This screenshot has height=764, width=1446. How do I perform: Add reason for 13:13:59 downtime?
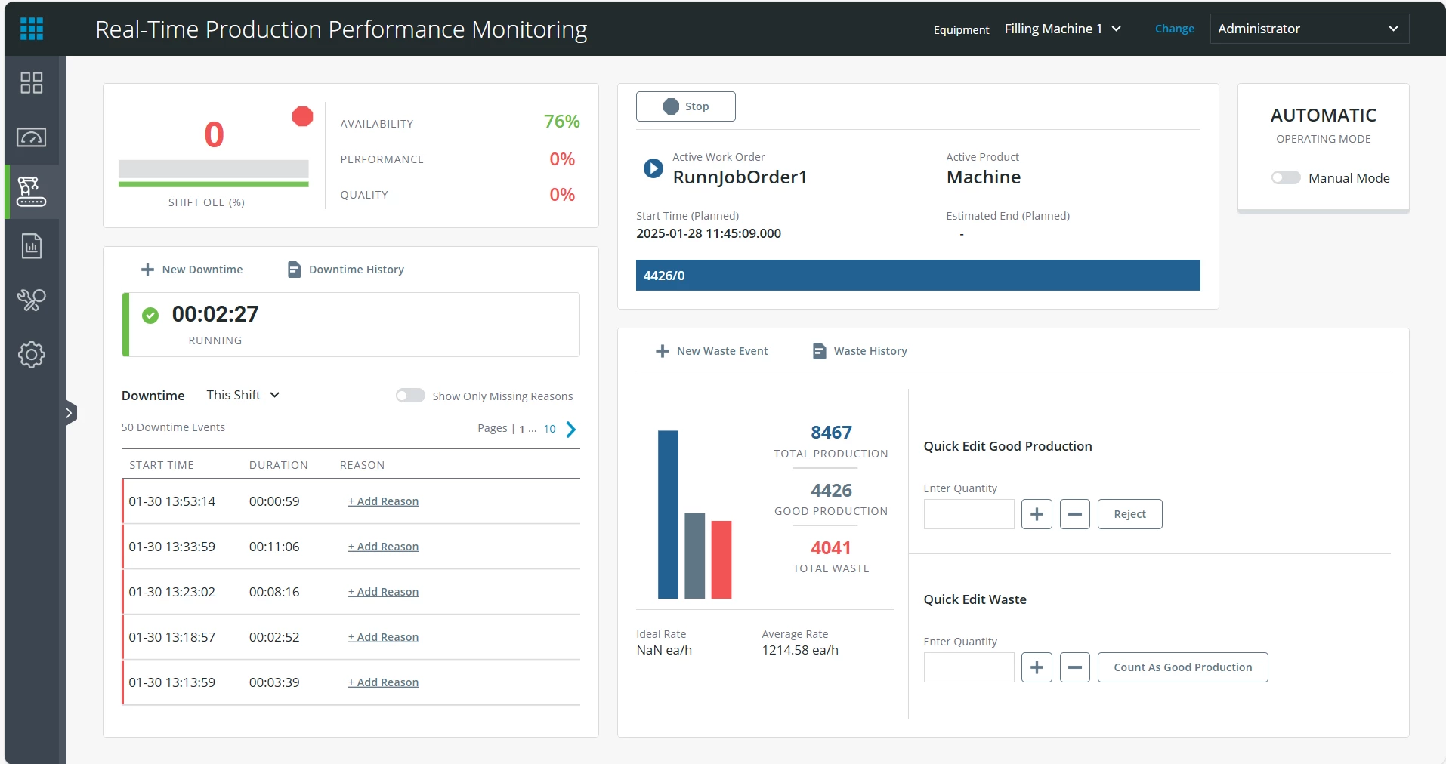(383, 682)
